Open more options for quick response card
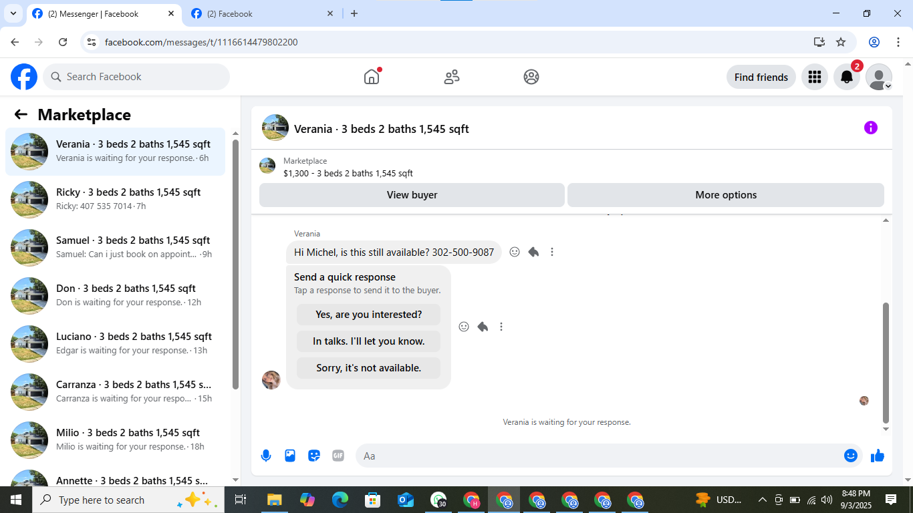This screenshot has width=913, height=513. [x=501, y=327]
